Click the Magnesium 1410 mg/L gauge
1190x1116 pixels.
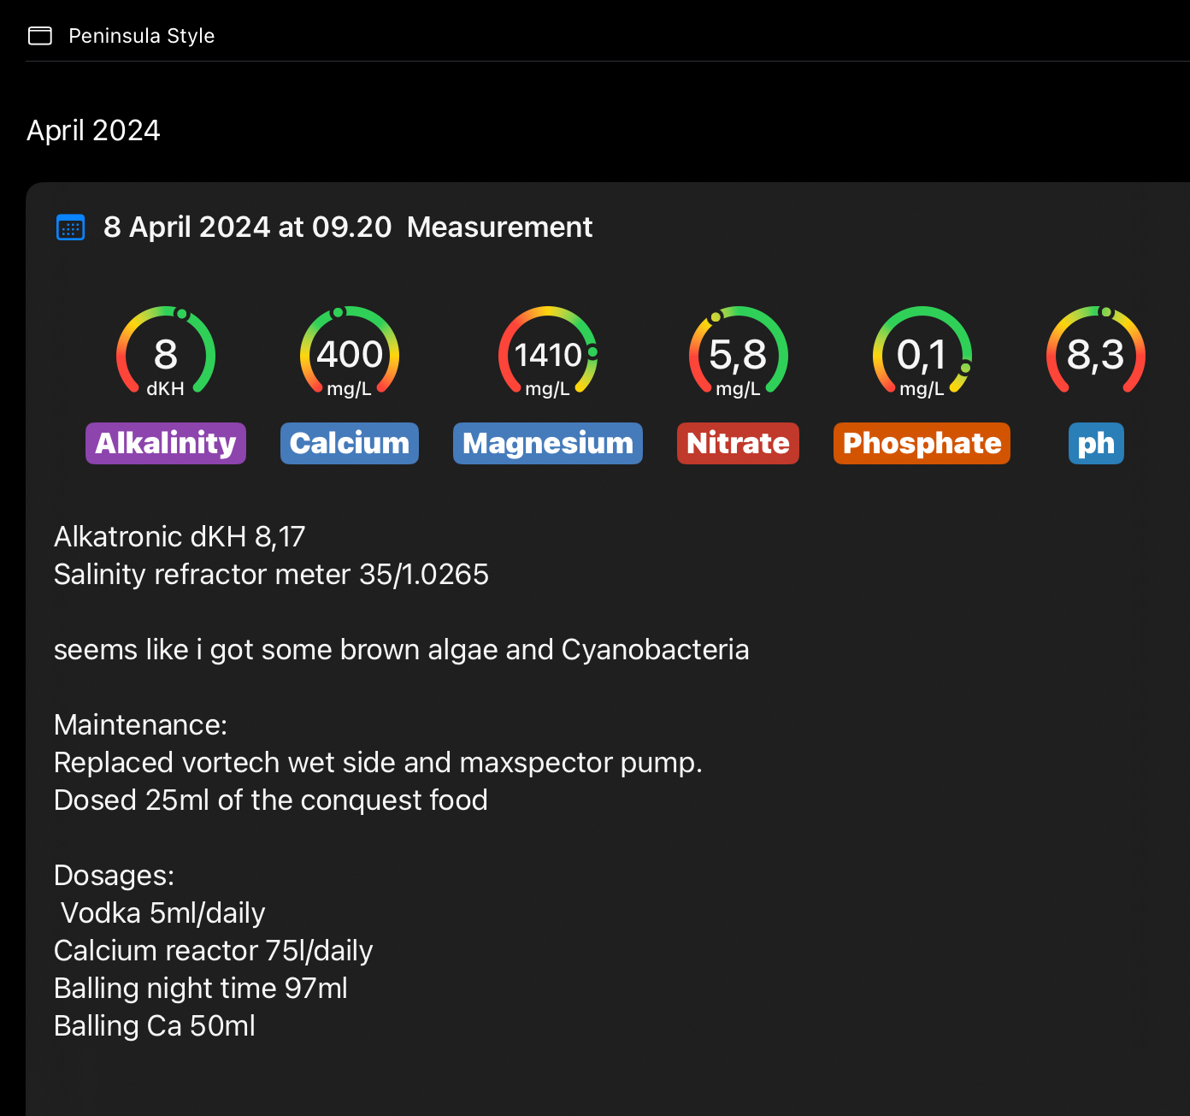click(547, 353)
